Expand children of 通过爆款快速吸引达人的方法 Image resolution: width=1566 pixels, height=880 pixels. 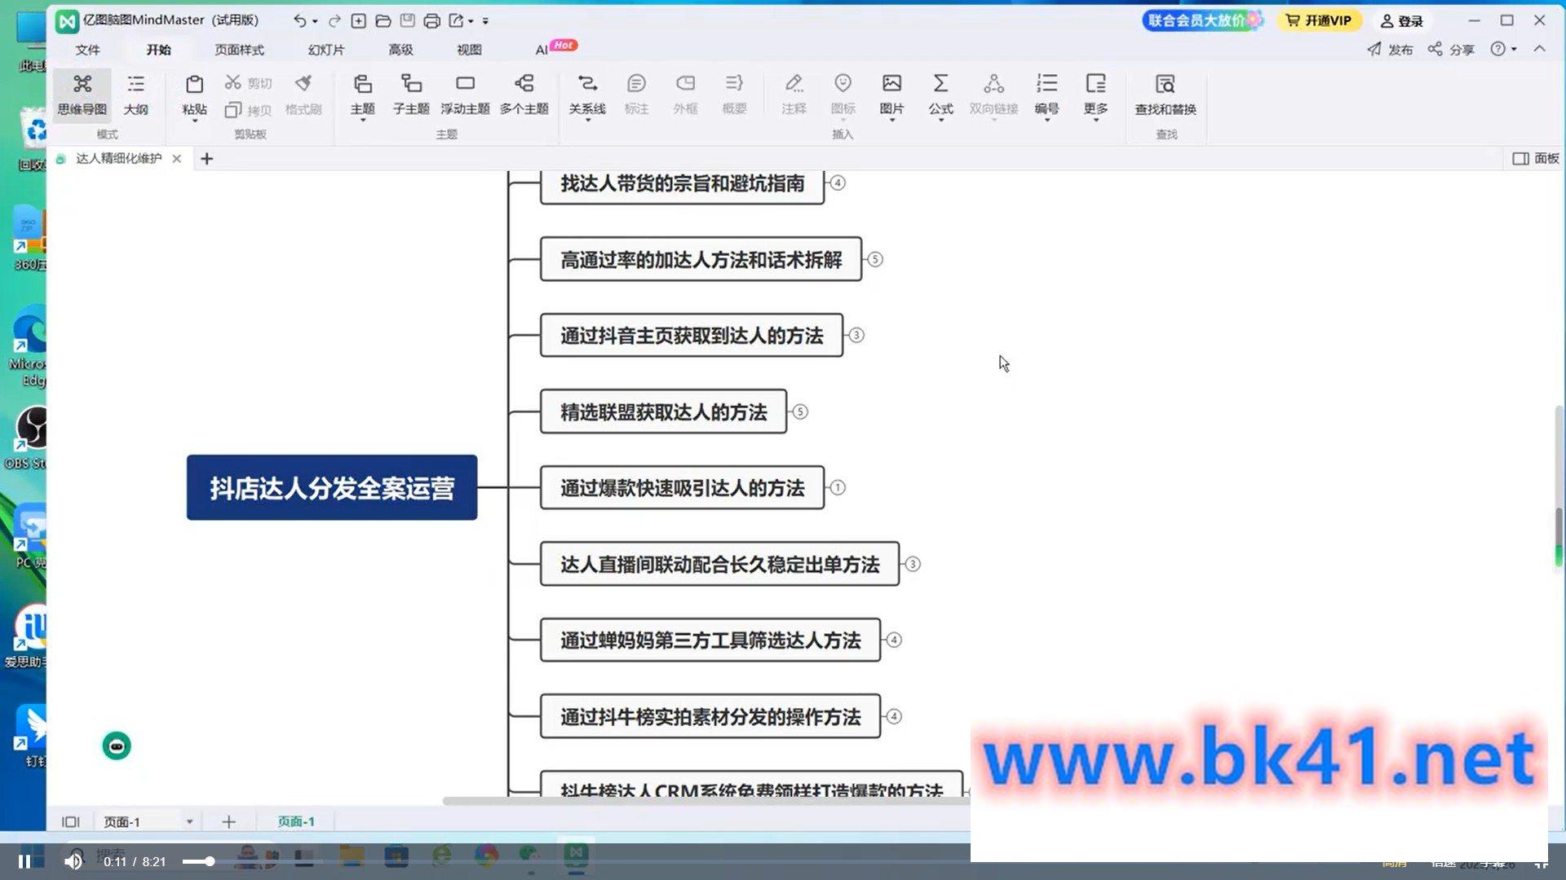pyautogui.click(x=838, y=487)
